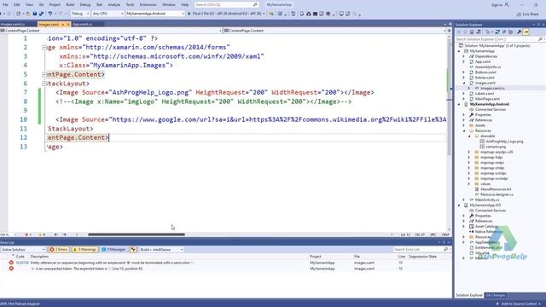Click the Save icon in toolbar
546x307 pixels.
pos(34,14)
